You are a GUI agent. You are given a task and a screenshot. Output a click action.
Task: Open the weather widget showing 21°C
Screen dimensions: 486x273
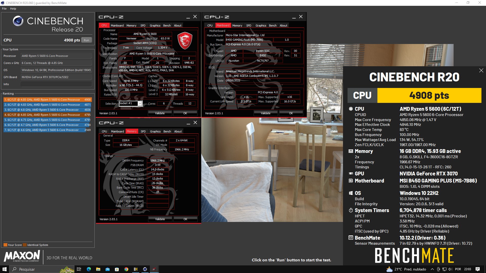pos(406,269)
